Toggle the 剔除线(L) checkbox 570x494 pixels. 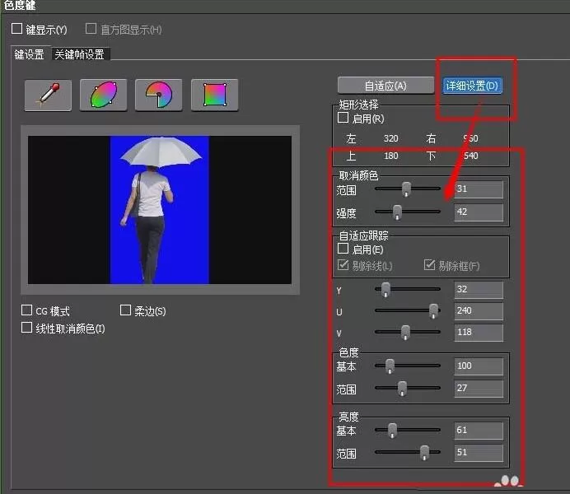[343, 265]
